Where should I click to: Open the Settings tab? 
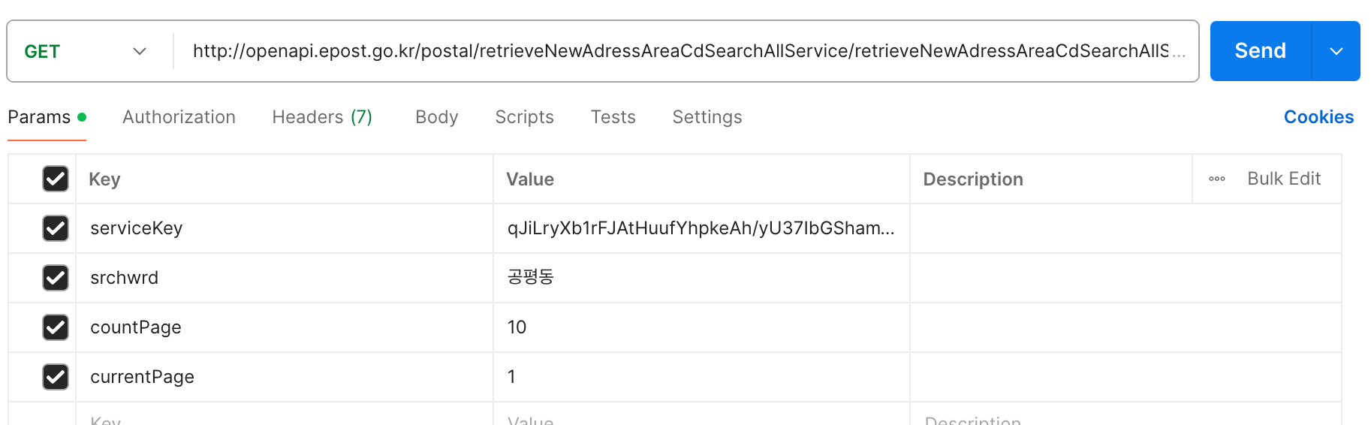[x=707, y=117]
